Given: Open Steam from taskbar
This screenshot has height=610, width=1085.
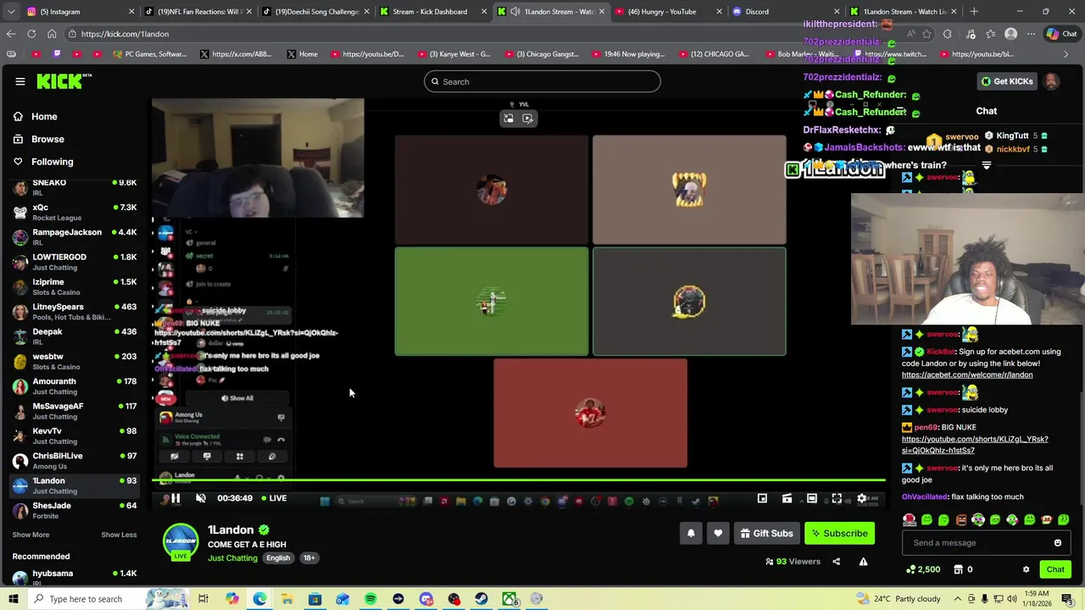Looking at the screenshot, I should pos(481,599).
